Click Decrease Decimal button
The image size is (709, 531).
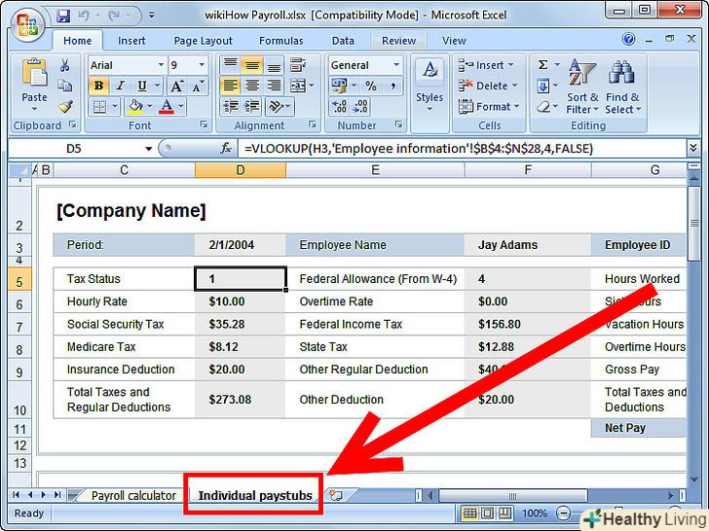[360, 107]
